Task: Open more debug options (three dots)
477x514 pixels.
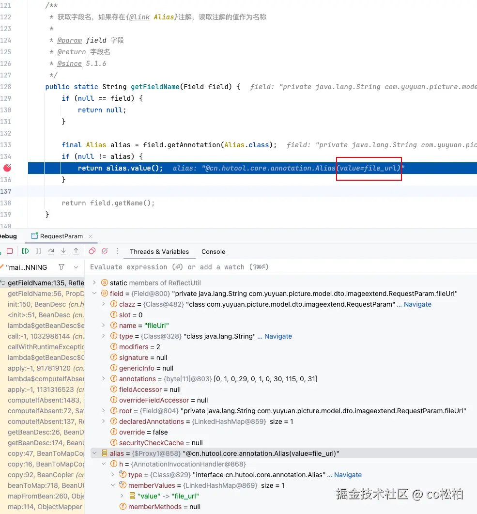Action: [x=117, y=251]
